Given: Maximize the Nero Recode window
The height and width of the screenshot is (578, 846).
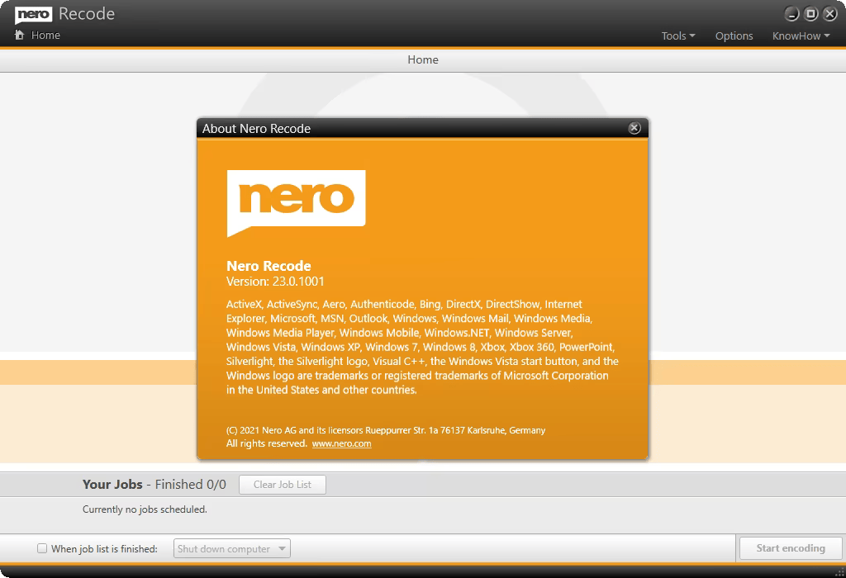Looking at the screenshot, I should (811, 14).
